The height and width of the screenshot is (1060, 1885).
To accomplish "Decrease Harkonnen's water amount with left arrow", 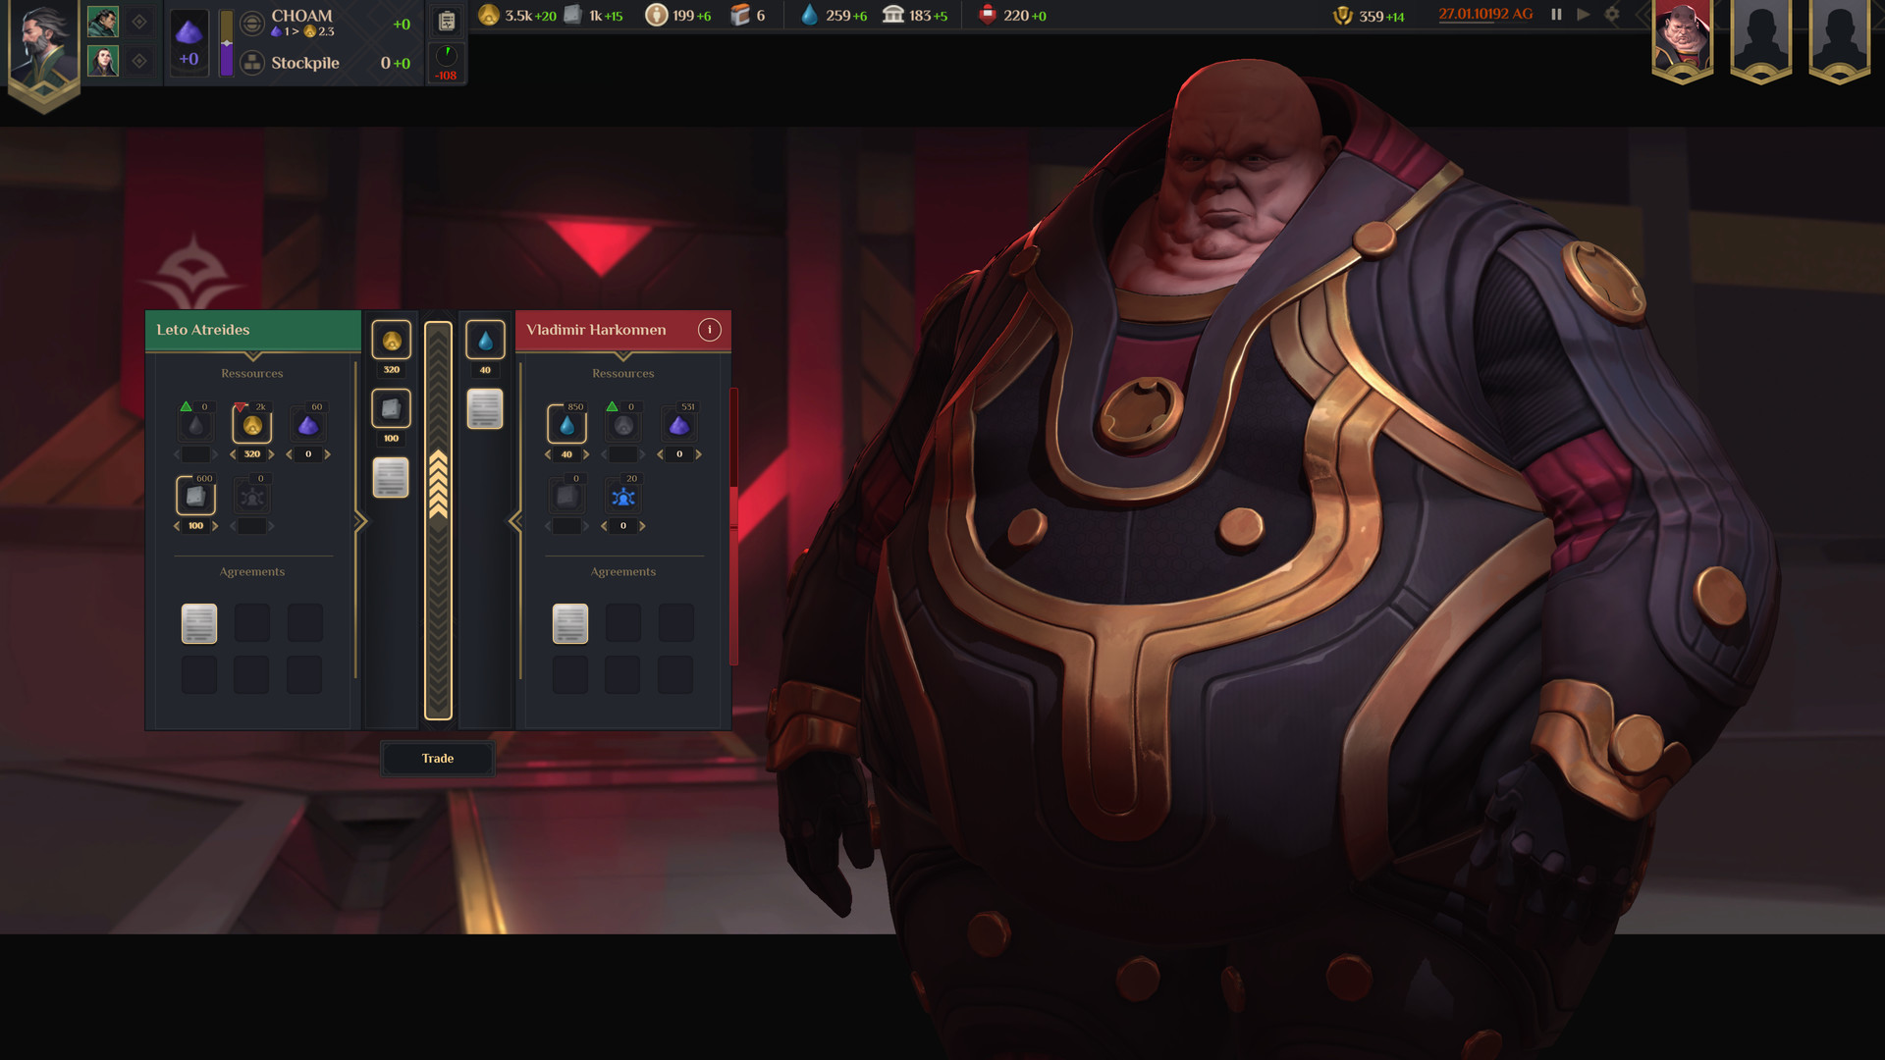I will (548, 453).
